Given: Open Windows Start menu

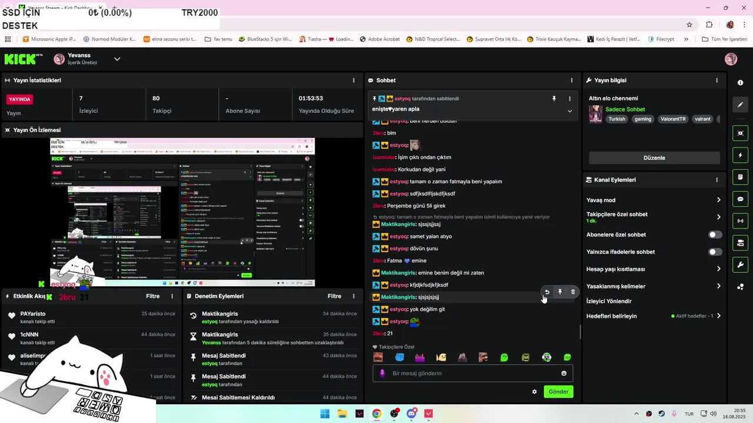Looking at the screenshot, I should (325, 414).
